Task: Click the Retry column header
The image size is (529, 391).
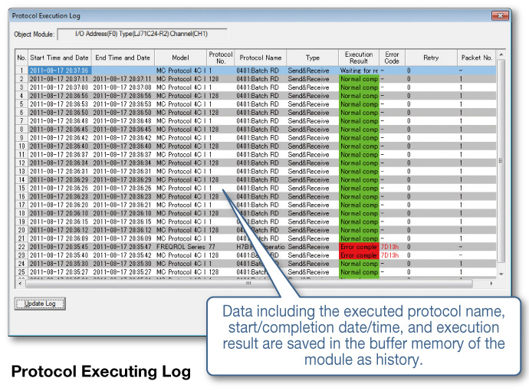Action: tap(431, 58)
